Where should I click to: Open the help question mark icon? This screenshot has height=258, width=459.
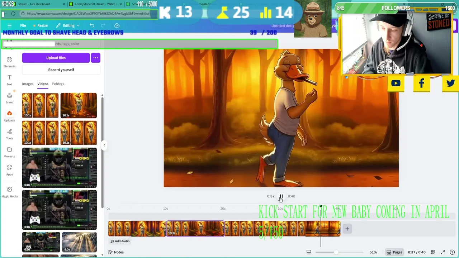click(x=452, y=252)
